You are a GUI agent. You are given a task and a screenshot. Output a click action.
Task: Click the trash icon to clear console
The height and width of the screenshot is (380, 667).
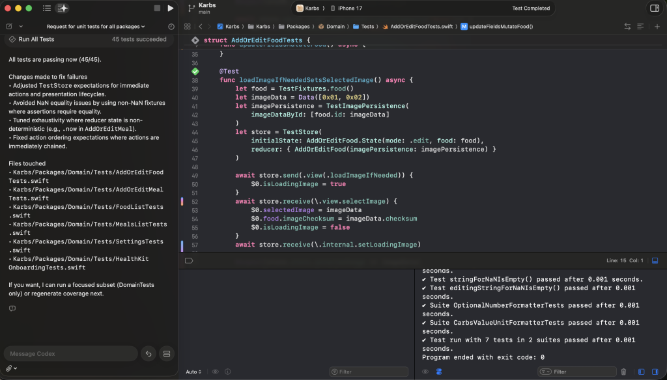623,372
